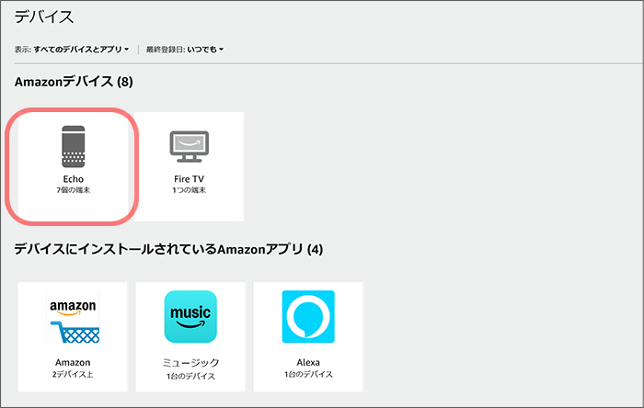Select the Amazon Music app icon
Viewport: 644px width, 408px height.
coord(190,316)
